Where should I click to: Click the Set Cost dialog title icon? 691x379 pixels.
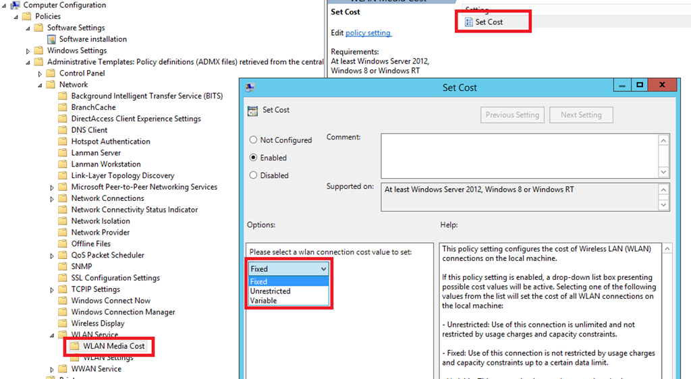[250, 88]
